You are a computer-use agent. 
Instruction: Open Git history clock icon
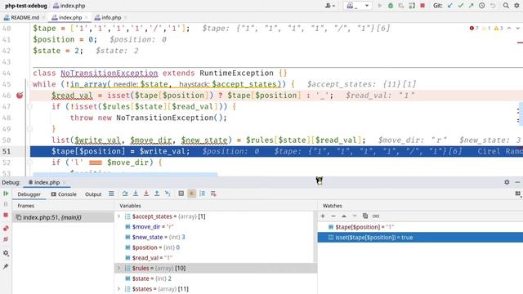pyautogui.click(x=481, y=6)
